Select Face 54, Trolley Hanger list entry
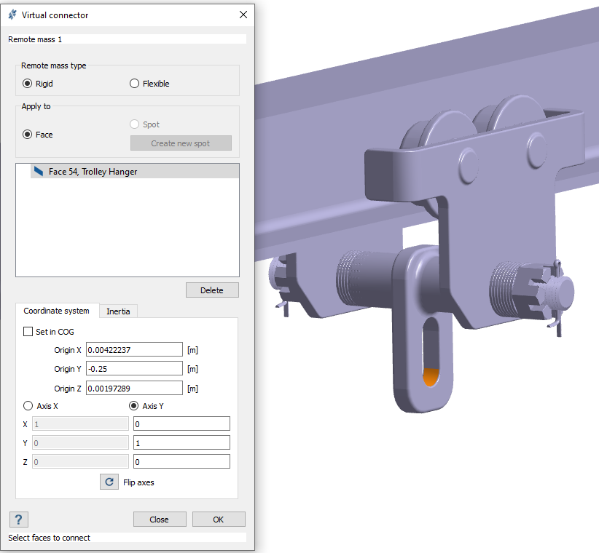The height and width of the screenshot is (553, 599). tap(93, 172)
